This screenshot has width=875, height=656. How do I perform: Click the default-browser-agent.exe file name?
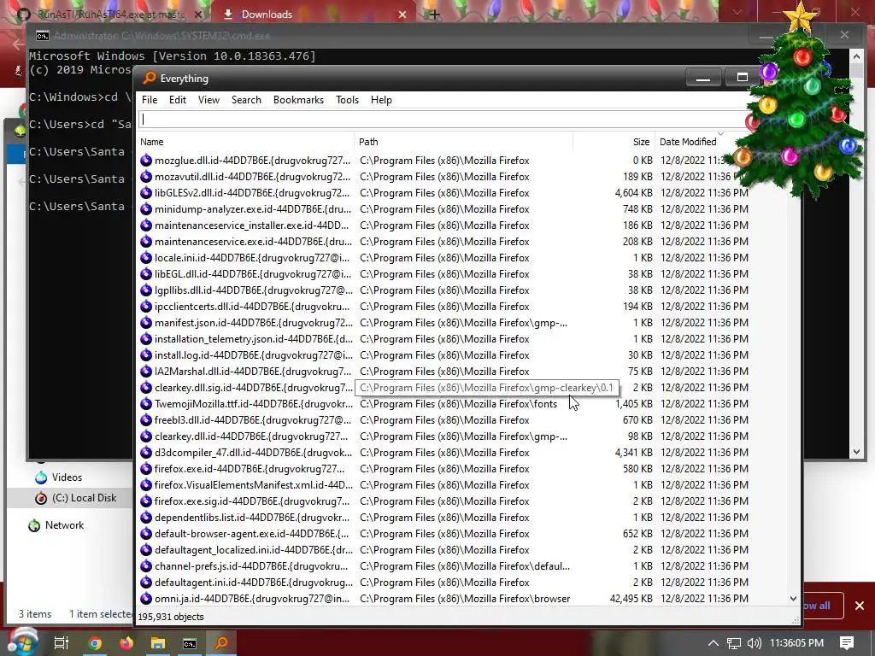[x=251, y=533]
